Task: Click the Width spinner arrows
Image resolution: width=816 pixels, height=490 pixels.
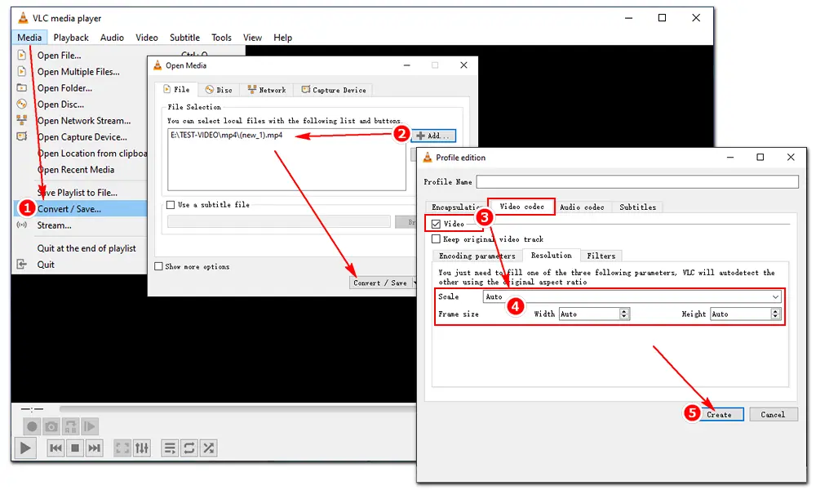Action: (624, 314)
